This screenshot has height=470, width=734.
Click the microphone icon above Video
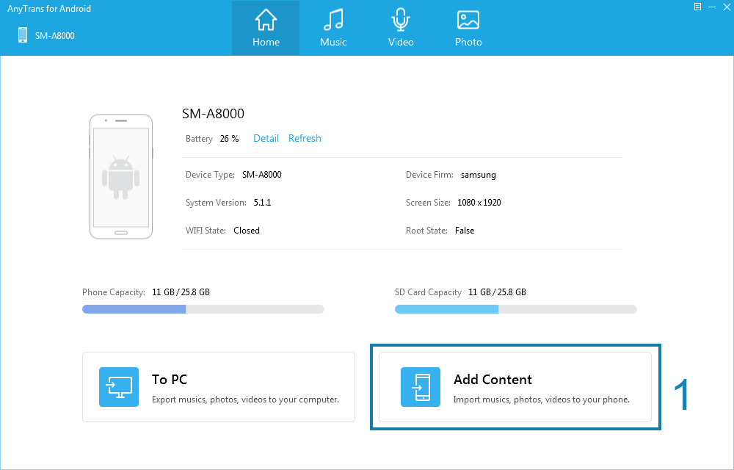click(401, 20)
